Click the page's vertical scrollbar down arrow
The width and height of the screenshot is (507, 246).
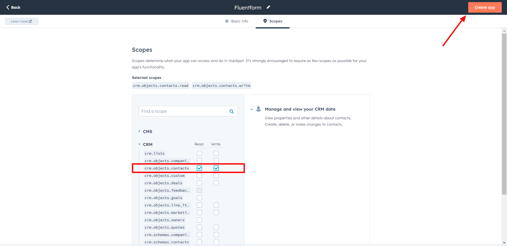[504, 243]
